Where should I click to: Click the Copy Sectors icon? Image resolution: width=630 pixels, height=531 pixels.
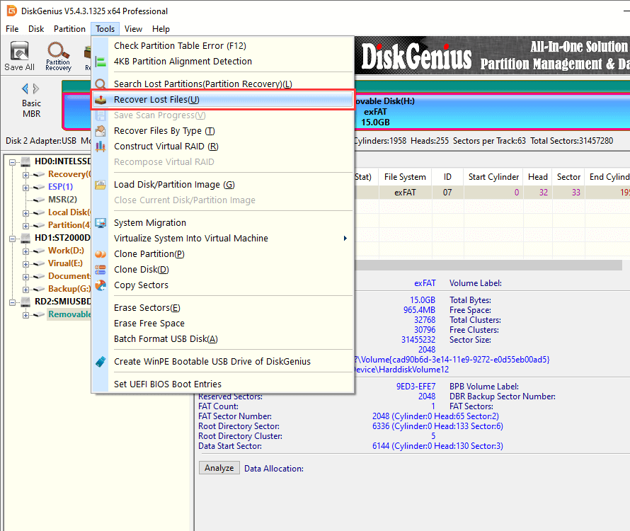[101, 285]
